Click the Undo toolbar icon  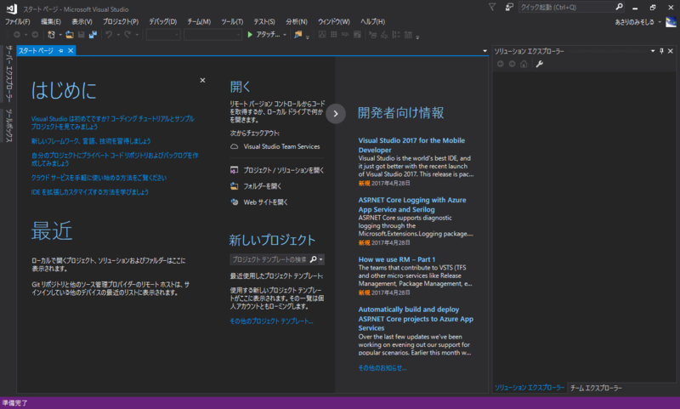tap(109, 34)
